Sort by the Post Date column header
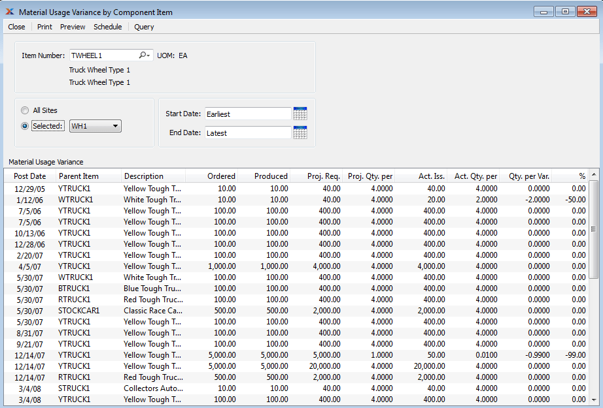The image size is (603, 408). pyautogui.click(x=30, y=176)
